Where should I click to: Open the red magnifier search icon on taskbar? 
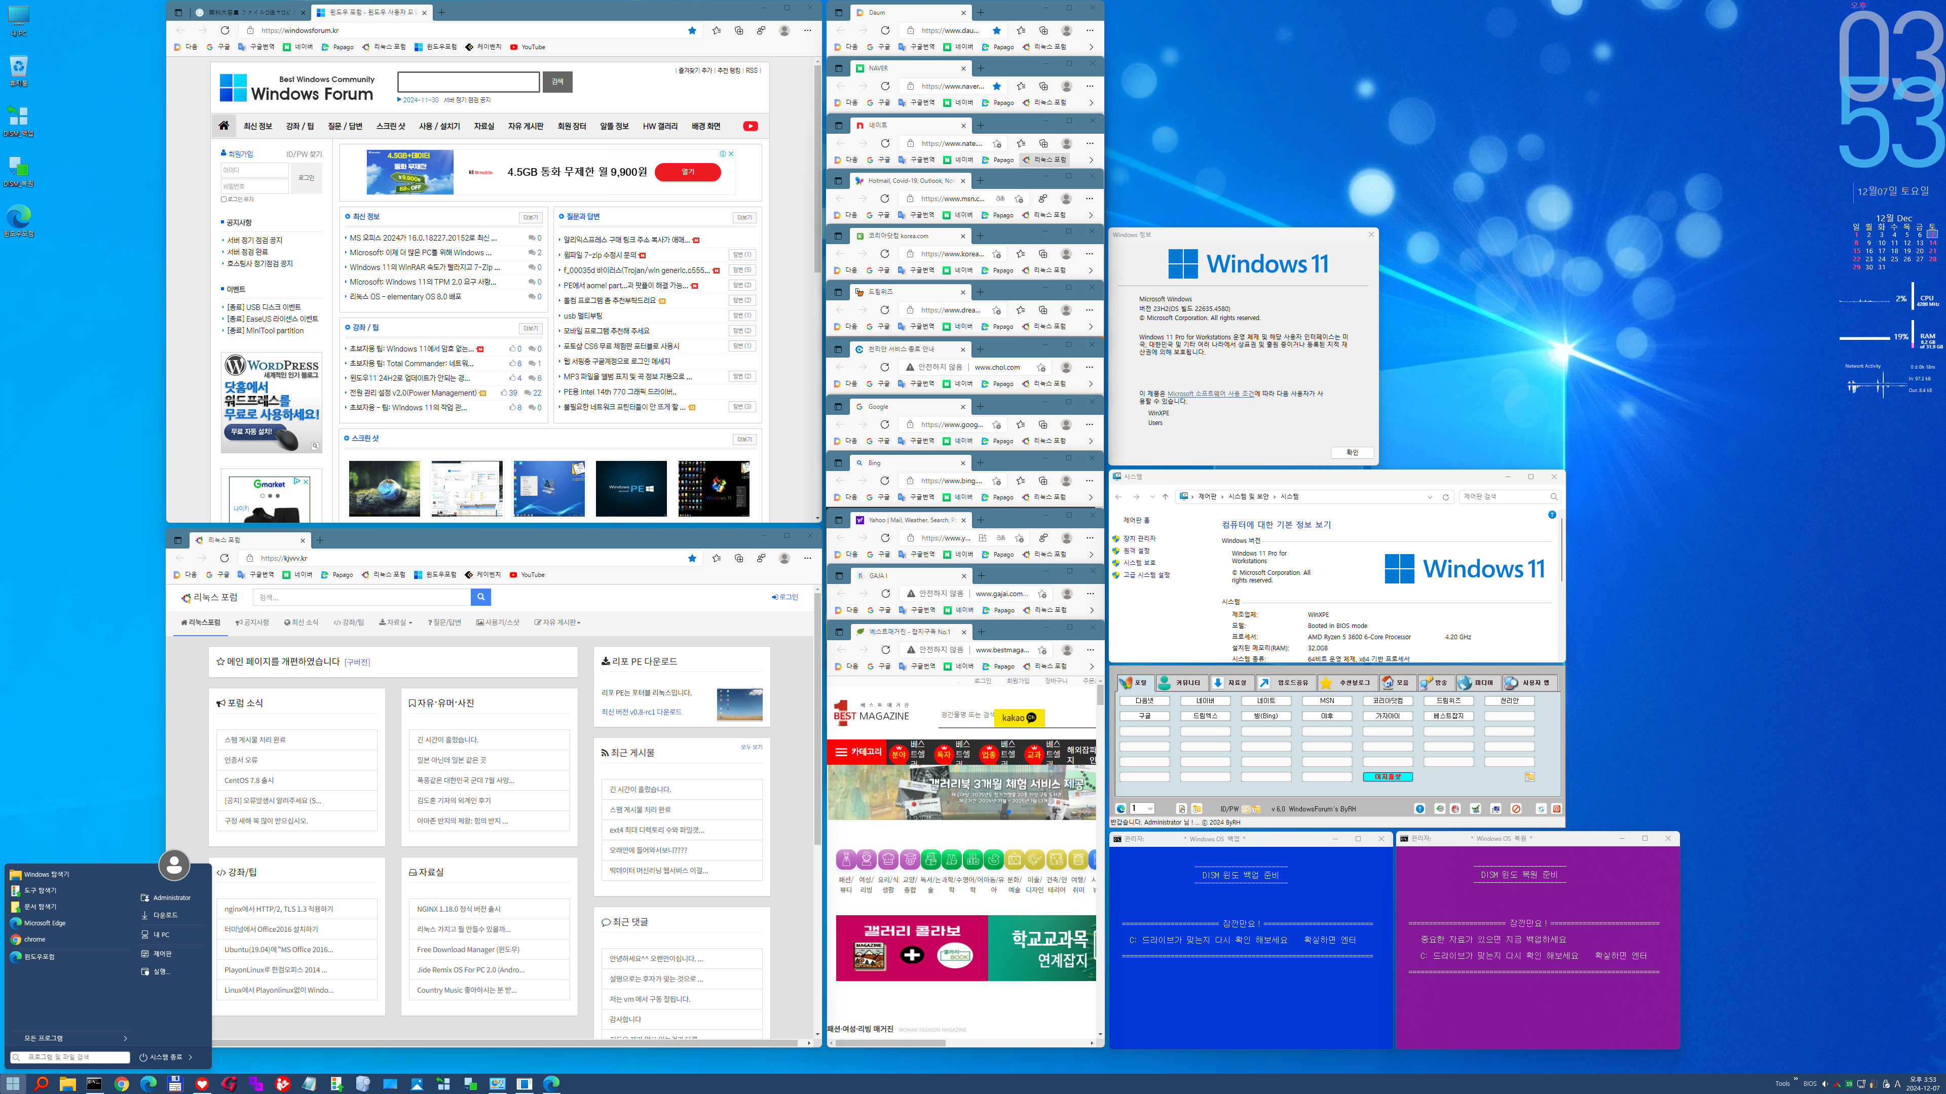click(41, 1083)
